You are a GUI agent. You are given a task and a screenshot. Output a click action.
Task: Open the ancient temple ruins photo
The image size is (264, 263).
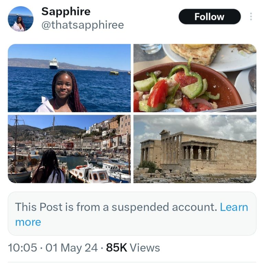pyautogui.click(x=195, y=149)
